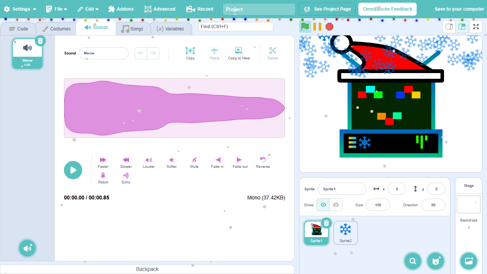
Task: Switch to the Songs tab
Action: tap(132, 29)
